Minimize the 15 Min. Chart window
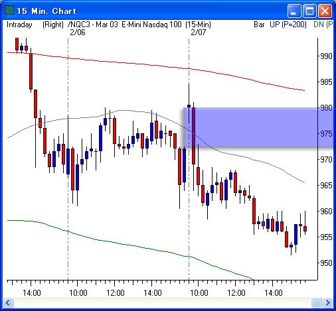 point(294,11)
